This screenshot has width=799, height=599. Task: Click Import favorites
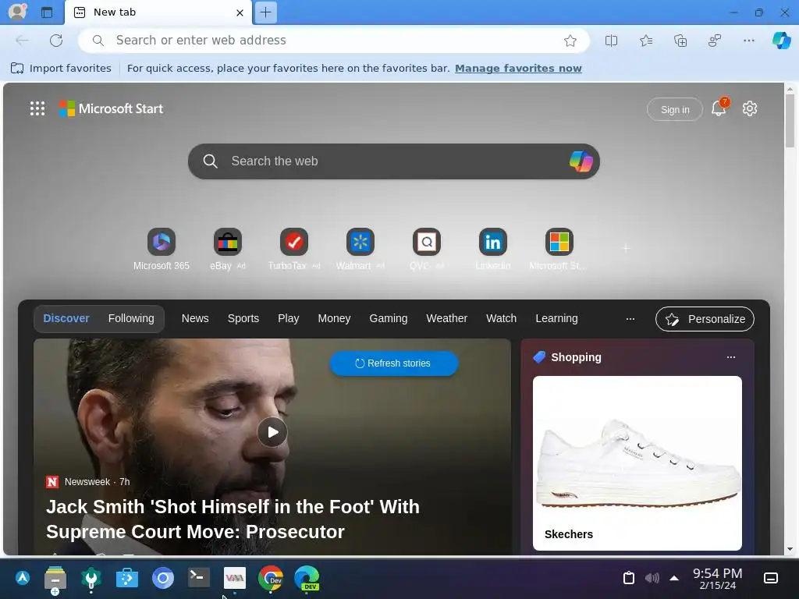point(61,69)
